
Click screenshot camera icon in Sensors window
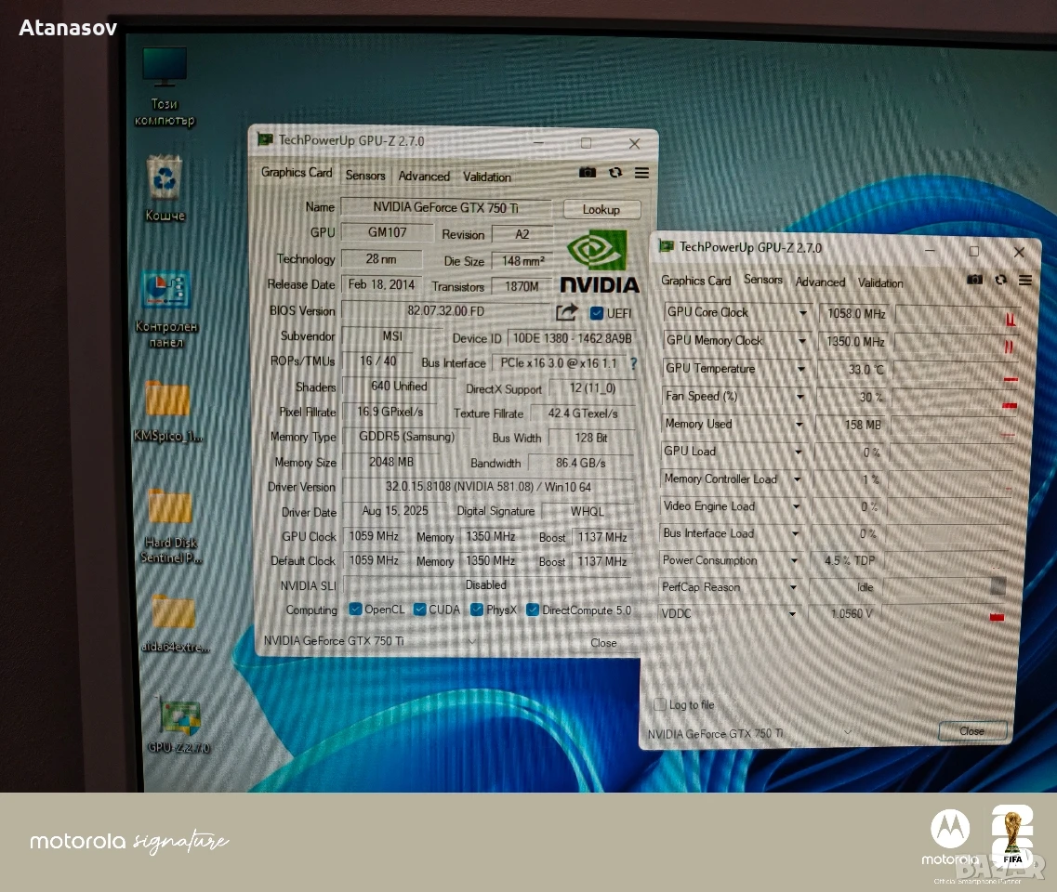(975, 279)
